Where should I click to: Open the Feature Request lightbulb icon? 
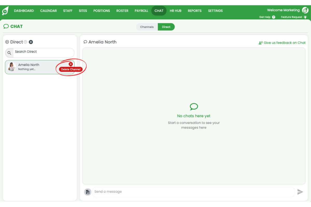(305, 17)
